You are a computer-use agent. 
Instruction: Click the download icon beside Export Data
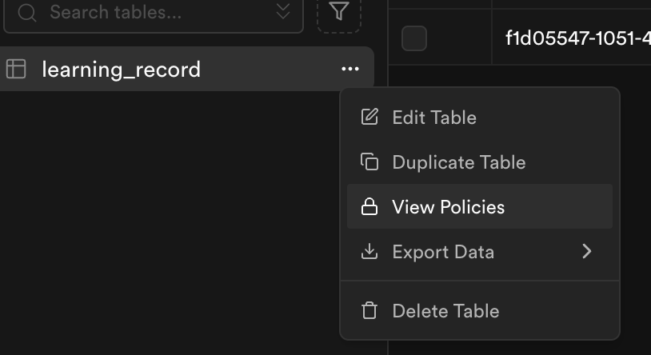click(369, 252)
